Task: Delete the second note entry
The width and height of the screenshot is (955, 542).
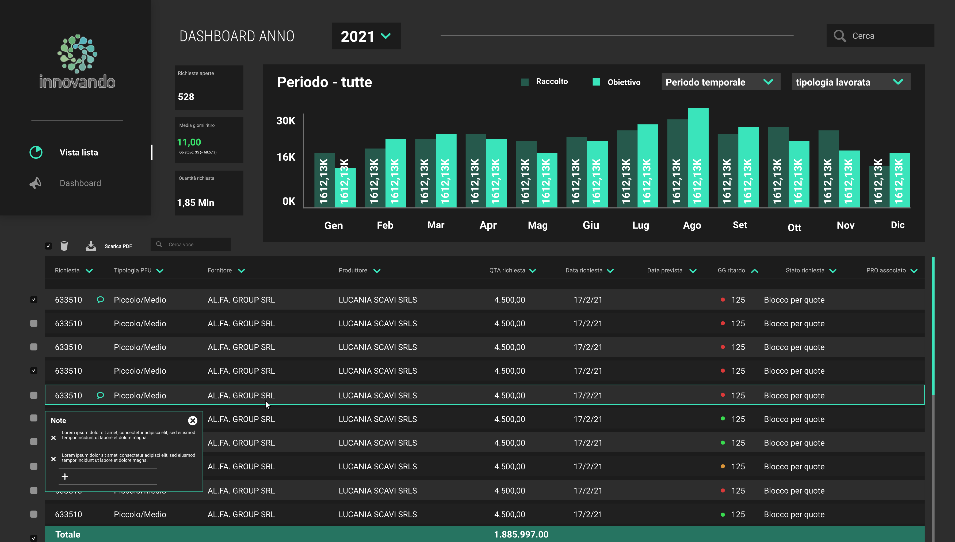Action: [54, 459]
